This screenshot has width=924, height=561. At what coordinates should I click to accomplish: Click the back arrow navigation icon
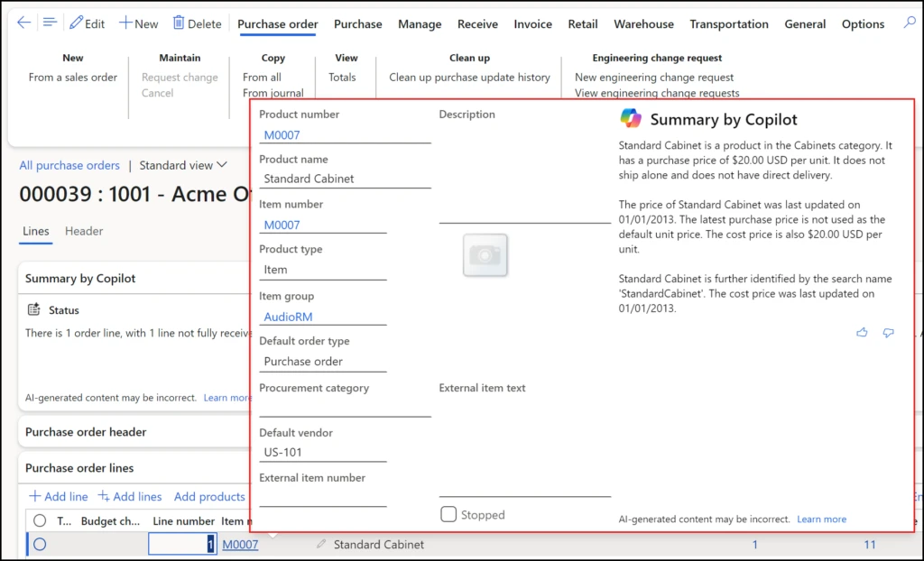[x=23, y=23]
